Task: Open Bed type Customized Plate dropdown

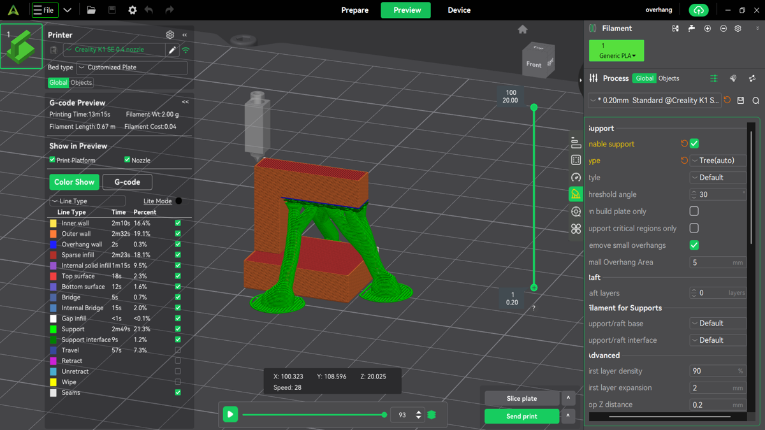Action: (132, 68)
